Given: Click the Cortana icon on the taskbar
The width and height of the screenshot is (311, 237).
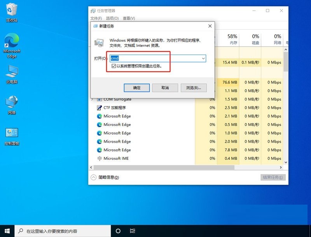Looking at the screenshot, I should click(119, 230).
